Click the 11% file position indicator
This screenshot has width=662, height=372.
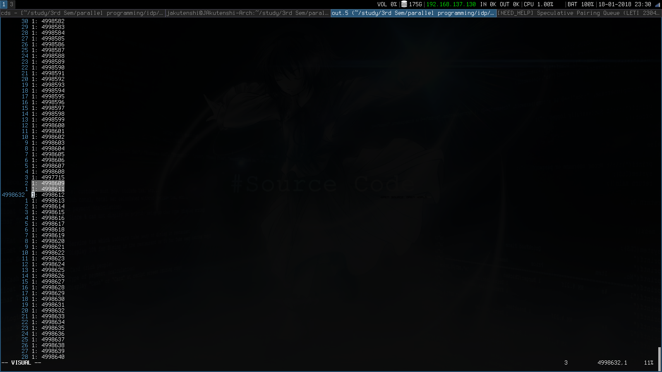tap(649, 362)
